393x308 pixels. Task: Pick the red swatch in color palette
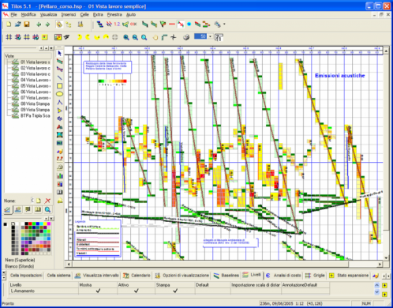(30, 223)
